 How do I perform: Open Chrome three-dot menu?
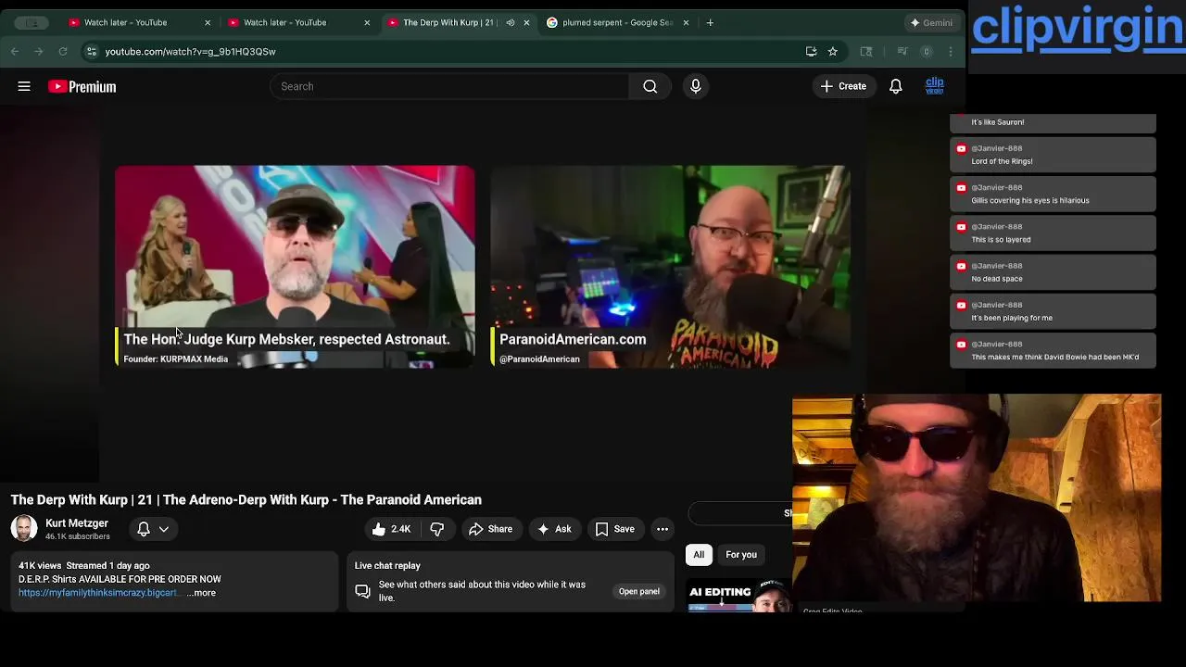point(951,52)
